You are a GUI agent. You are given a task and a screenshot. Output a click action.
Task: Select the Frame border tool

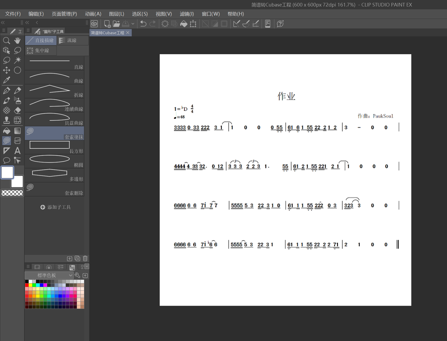point(17,141)
